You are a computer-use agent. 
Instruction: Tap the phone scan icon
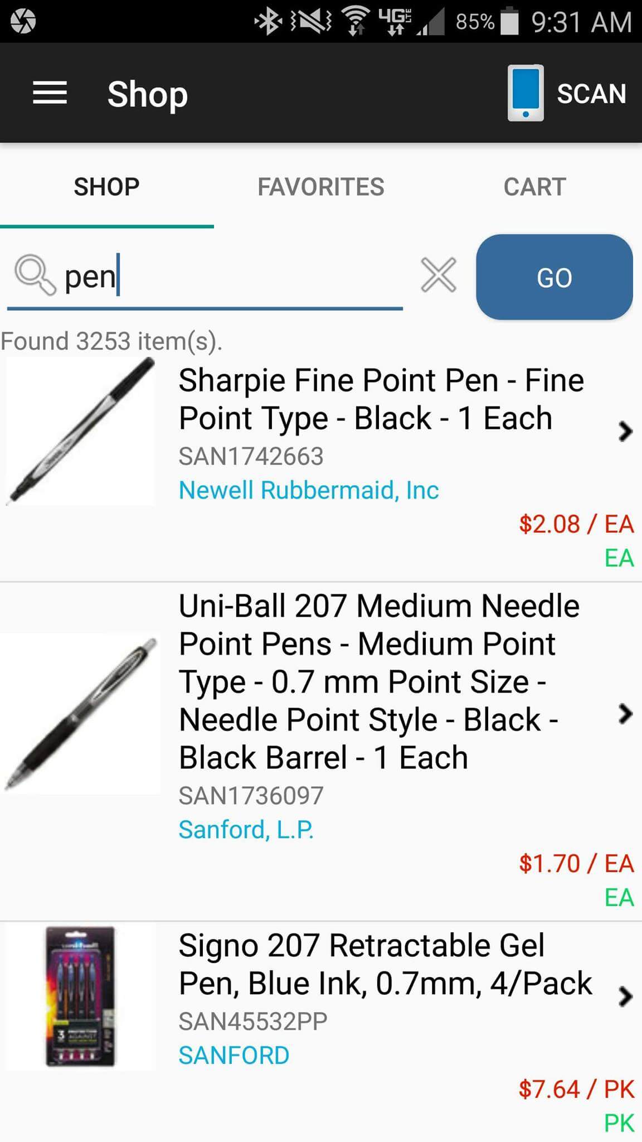526,93
